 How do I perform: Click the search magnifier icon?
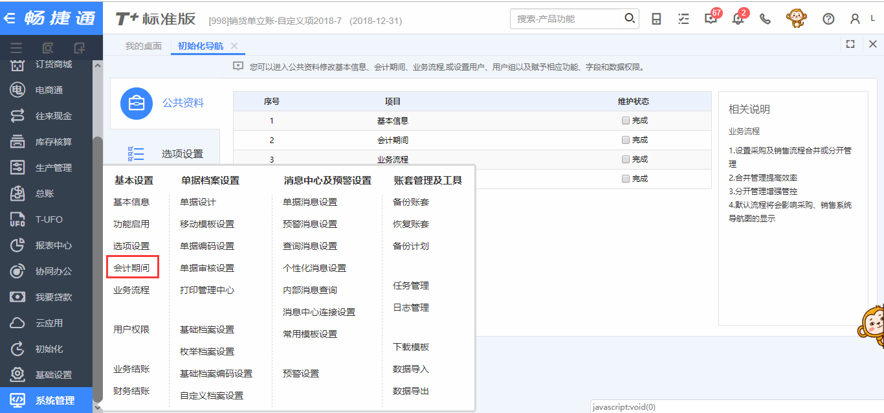coord(630,19)
